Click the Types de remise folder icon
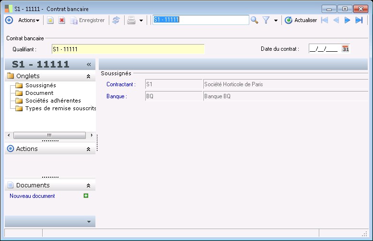This screenshot has width=373, height=241. point(19,108)
